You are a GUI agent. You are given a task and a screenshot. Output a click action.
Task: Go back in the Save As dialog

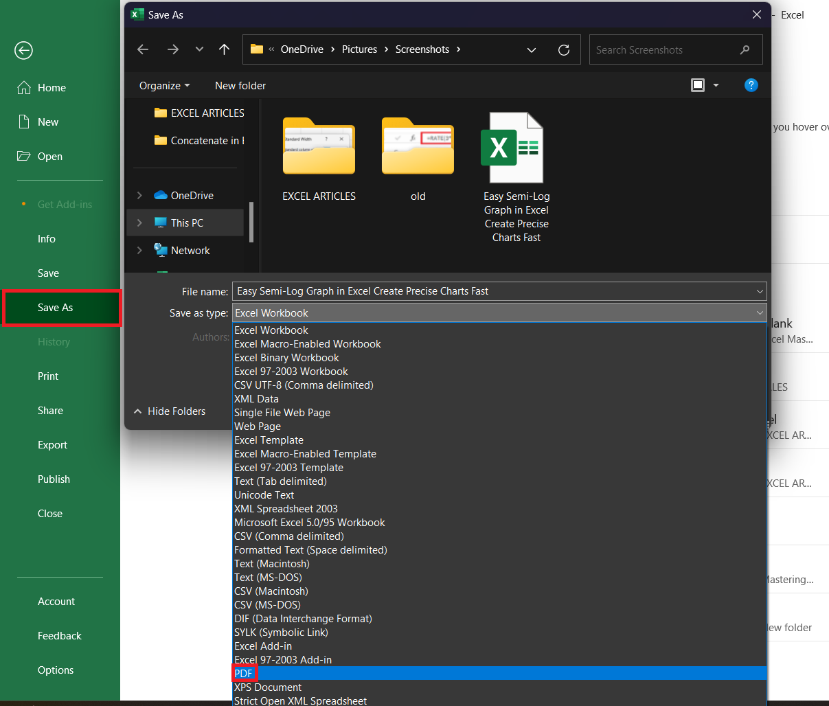pyautogui.click(x=143, y=49)
